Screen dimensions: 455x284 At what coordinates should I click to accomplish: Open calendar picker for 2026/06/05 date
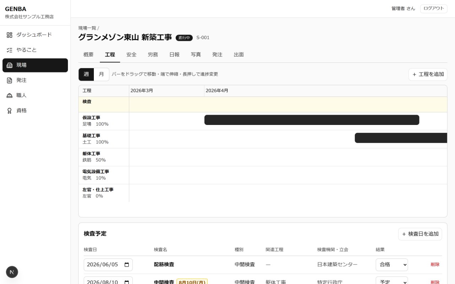click(x=127, y=264)
